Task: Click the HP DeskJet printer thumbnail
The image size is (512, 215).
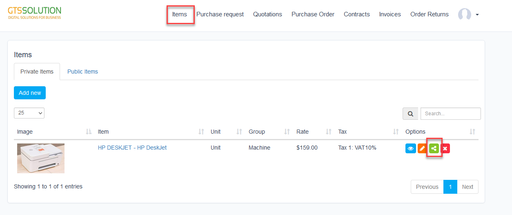Action: (41, 158)
